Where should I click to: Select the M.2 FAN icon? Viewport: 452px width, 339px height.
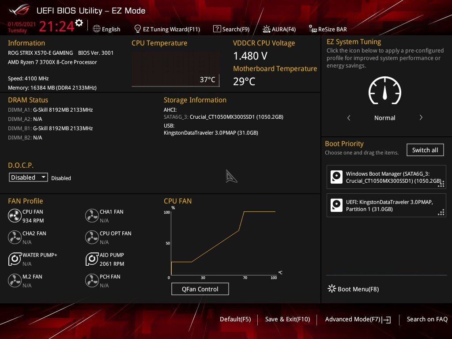tap(15, 280)
